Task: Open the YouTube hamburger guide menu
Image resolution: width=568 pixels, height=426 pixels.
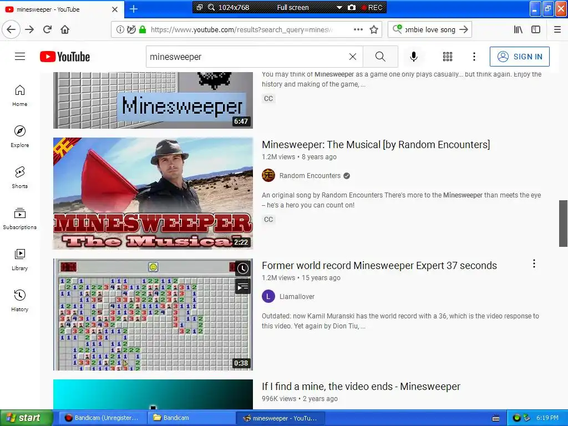Action: coord(20,57)
